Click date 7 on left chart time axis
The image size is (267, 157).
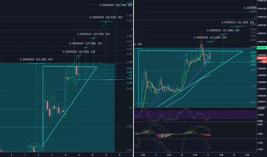pos(25,155)
